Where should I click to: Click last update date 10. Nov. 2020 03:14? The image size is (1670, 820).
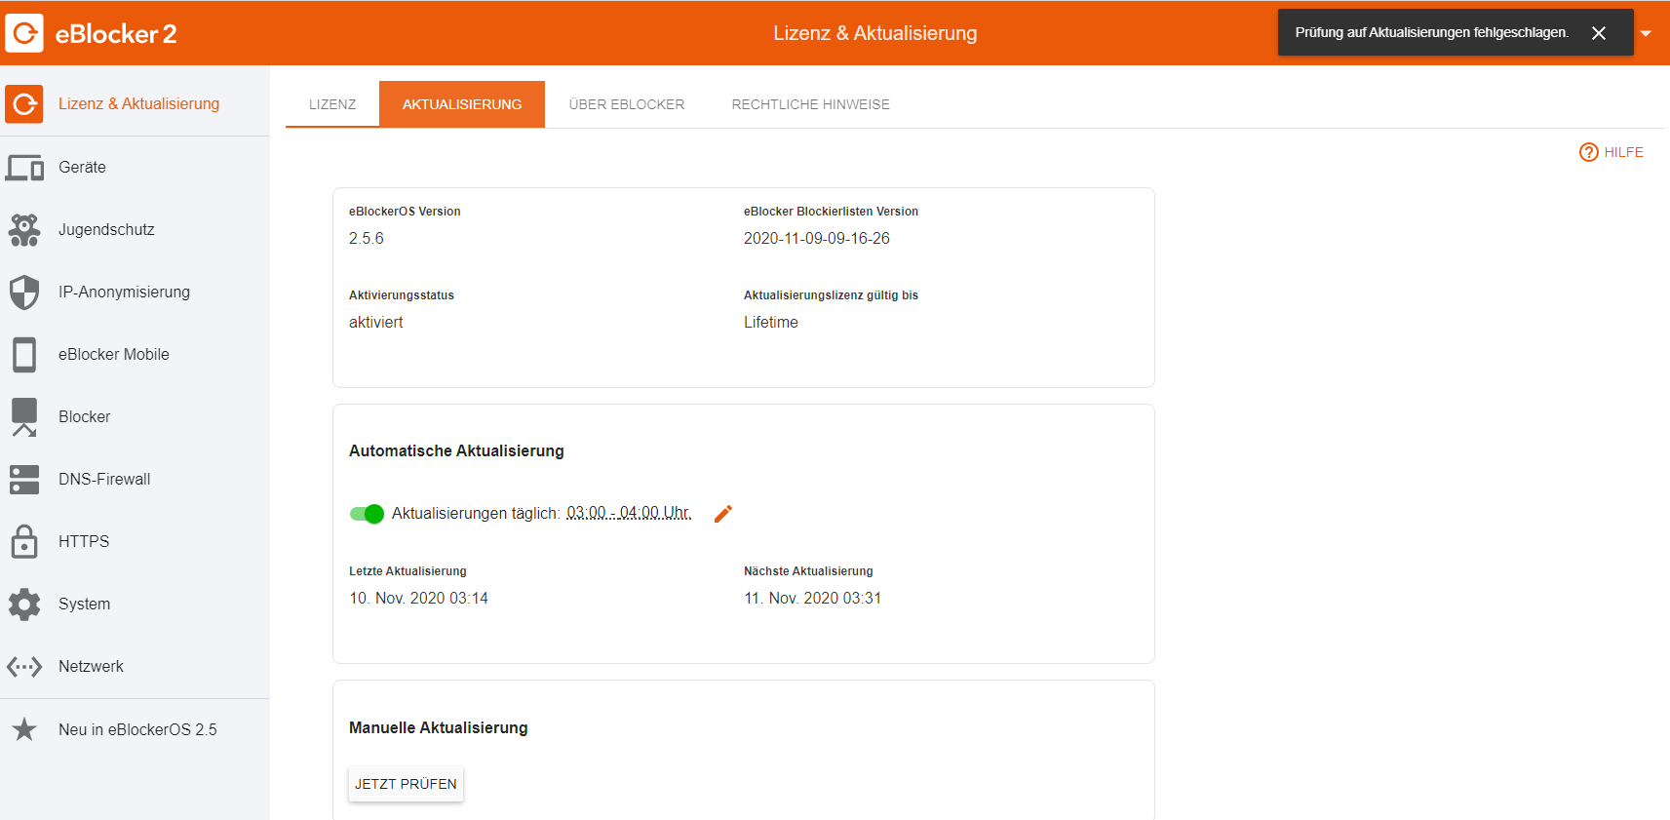419,599
